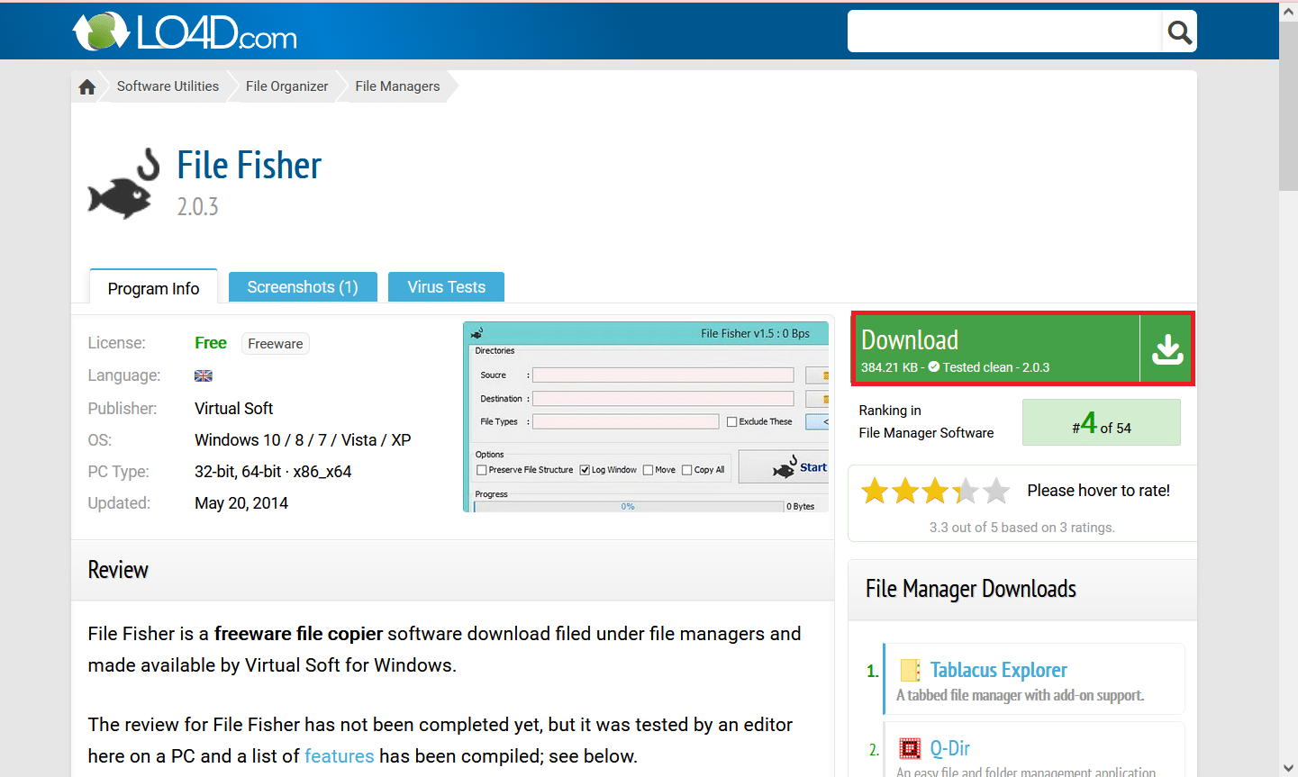Click the Review section heading
Image resolution: width=1298 pixels, height=777 pixels.
pyautogui.click(x=118, y=570)
